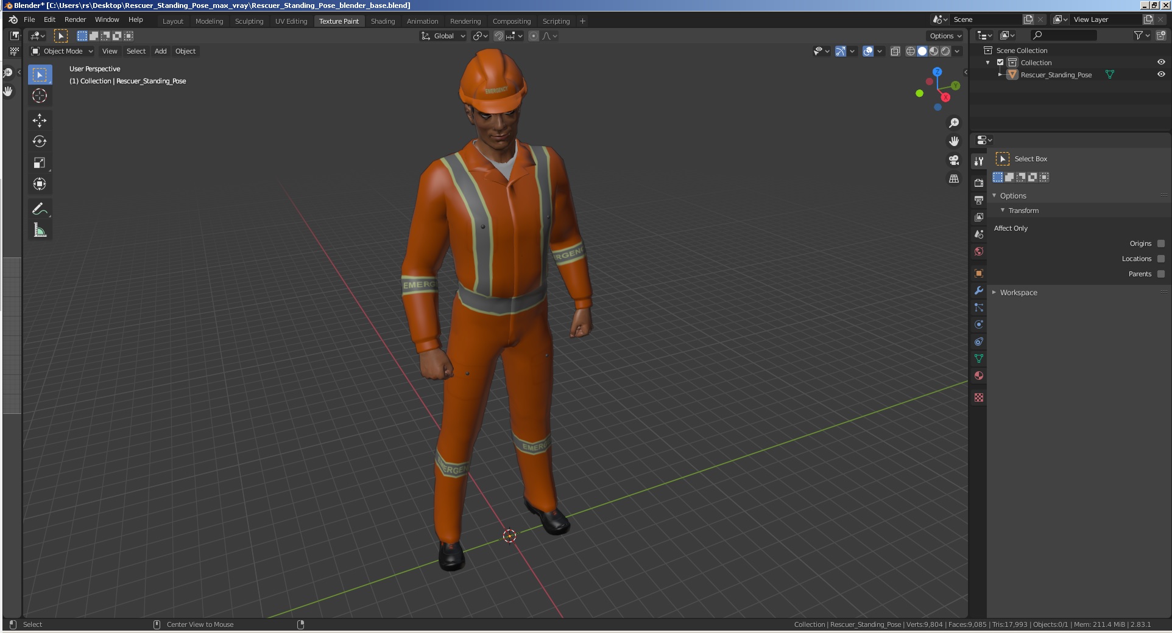Activate the combined Transform tool
This screenshot has height=633, width=1172.
pyautogui.click(x=40, y=184)
